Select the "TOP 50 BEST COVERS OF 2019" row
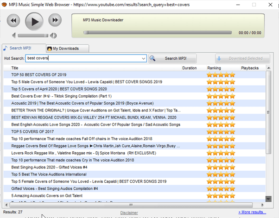Image resolution: width=279 pixels, height=218 pixels. [134, 75]
